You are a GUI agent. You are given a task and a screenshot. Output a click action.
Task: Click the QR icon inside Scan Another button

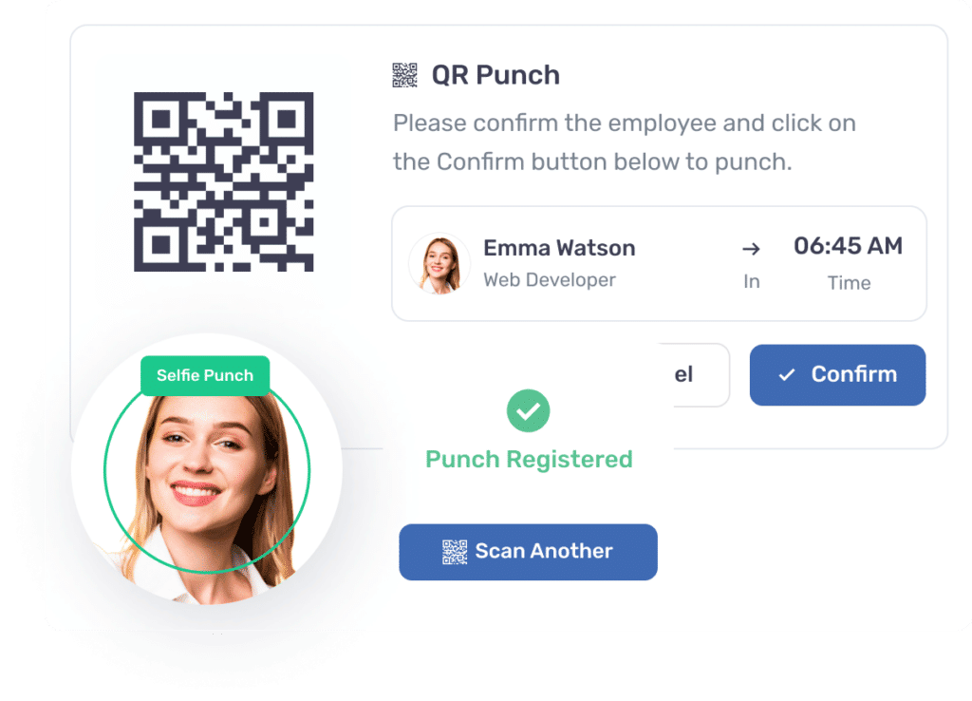(455, 552)
